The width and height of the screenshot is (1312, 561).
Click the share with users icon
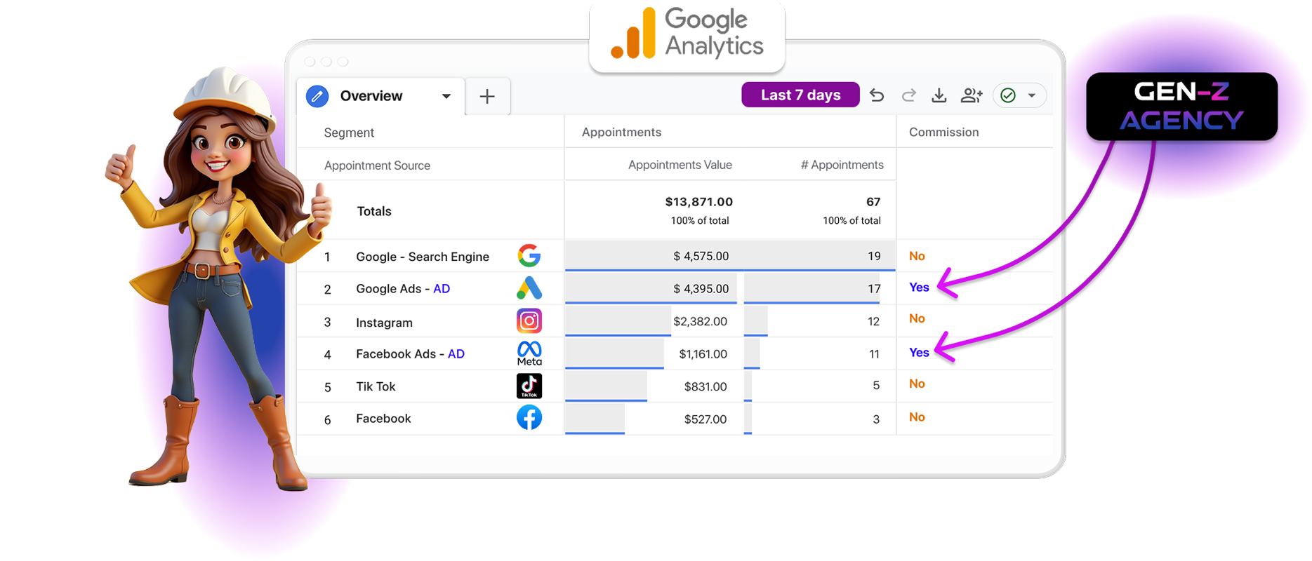pos(972,95)
